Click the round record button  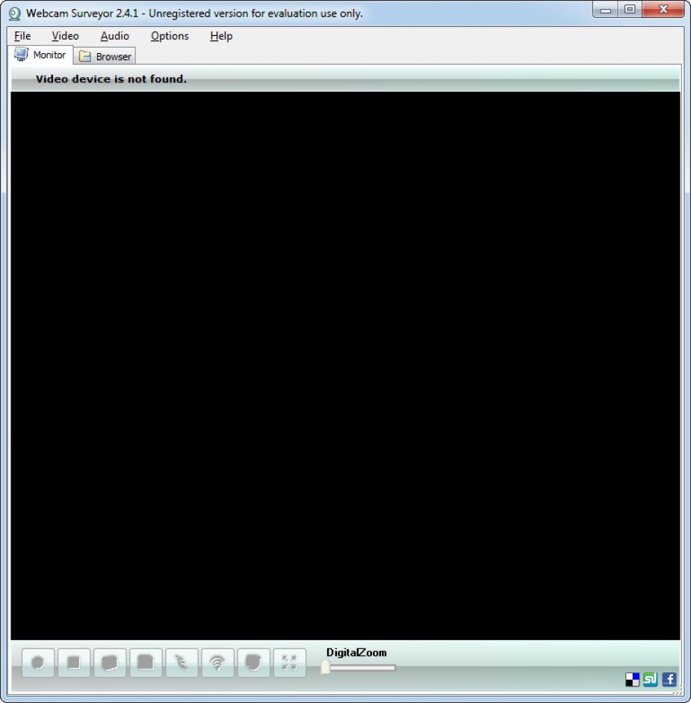[x=38, y=662]
